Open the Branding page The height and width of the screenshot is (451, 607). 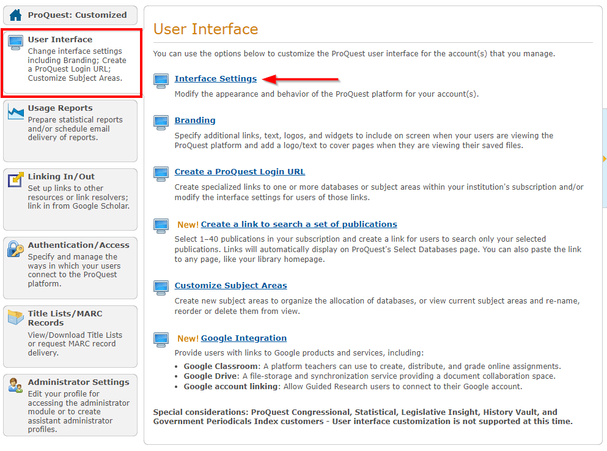click(x=195, y=120)
